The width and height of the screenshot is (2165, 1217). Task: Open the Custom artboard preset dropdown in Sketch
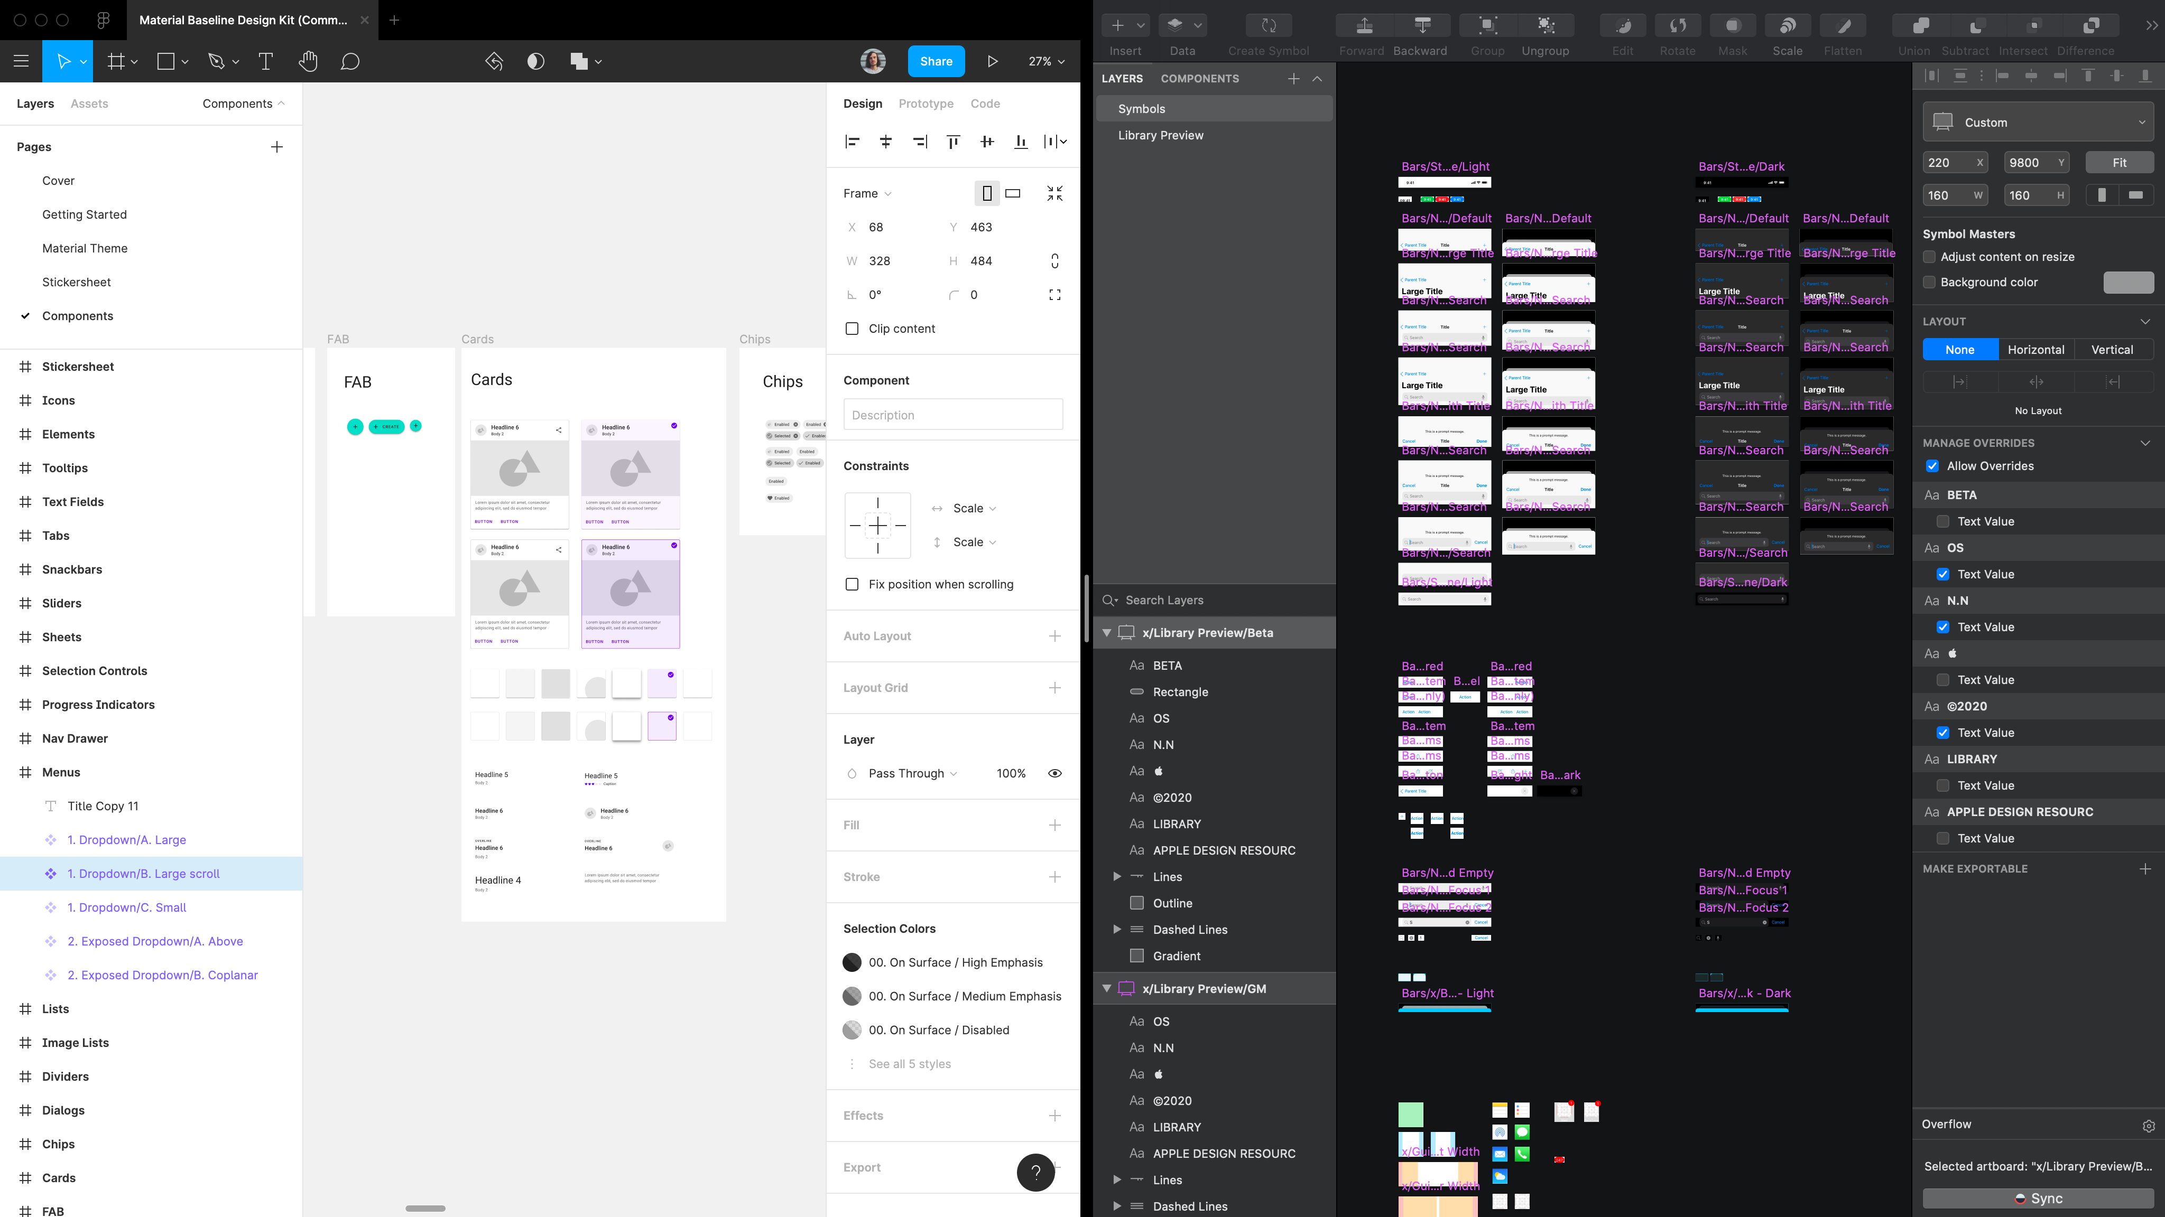coord(2038,122)
